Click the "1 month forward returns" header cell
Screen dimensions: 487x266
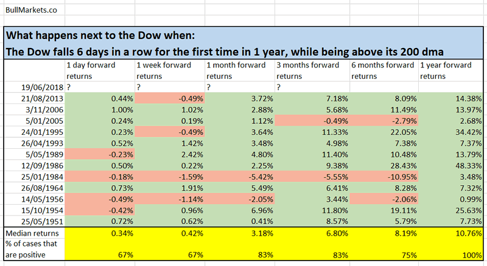(239, 71)
